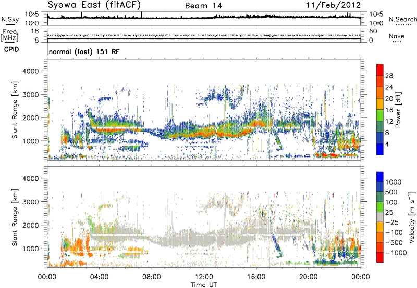This screenshot has height=288, width=417.
Task: Click Power colorbar blue segment below 4
Action: coord(380,149)
